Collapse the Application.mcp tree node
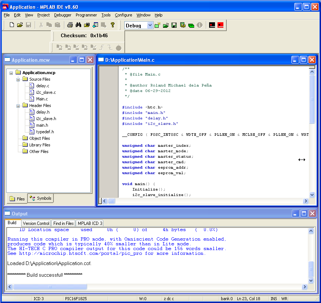Screen dimensions: 321x303 [11, 73]
